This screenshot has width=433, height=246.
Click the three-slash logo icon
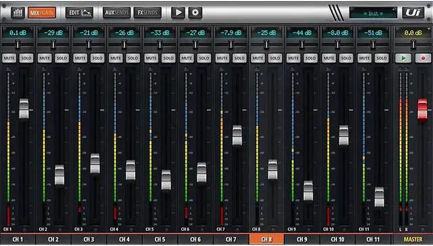(336, 13)
